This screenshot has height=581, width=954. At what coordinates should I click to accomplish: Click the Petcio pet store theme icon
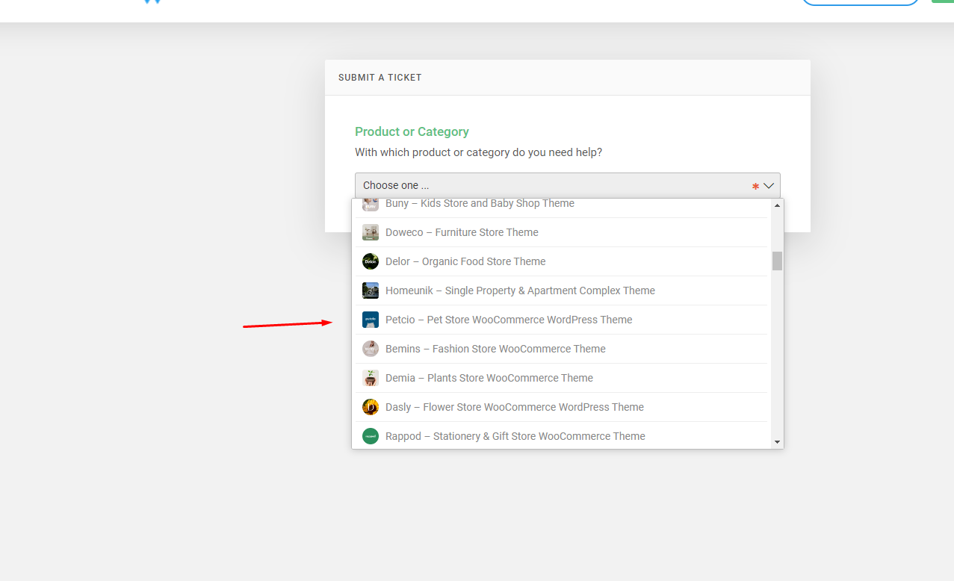pos(371,320)
